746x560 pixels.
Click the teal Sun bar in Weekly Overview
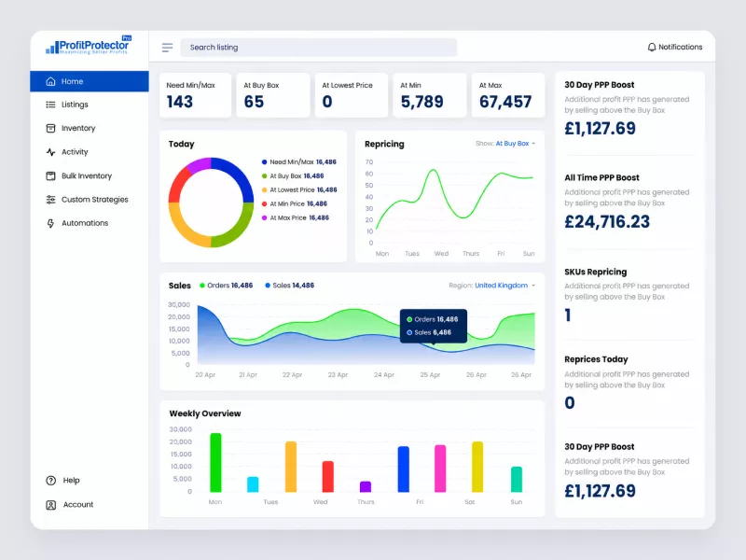[x=517, y=479]
